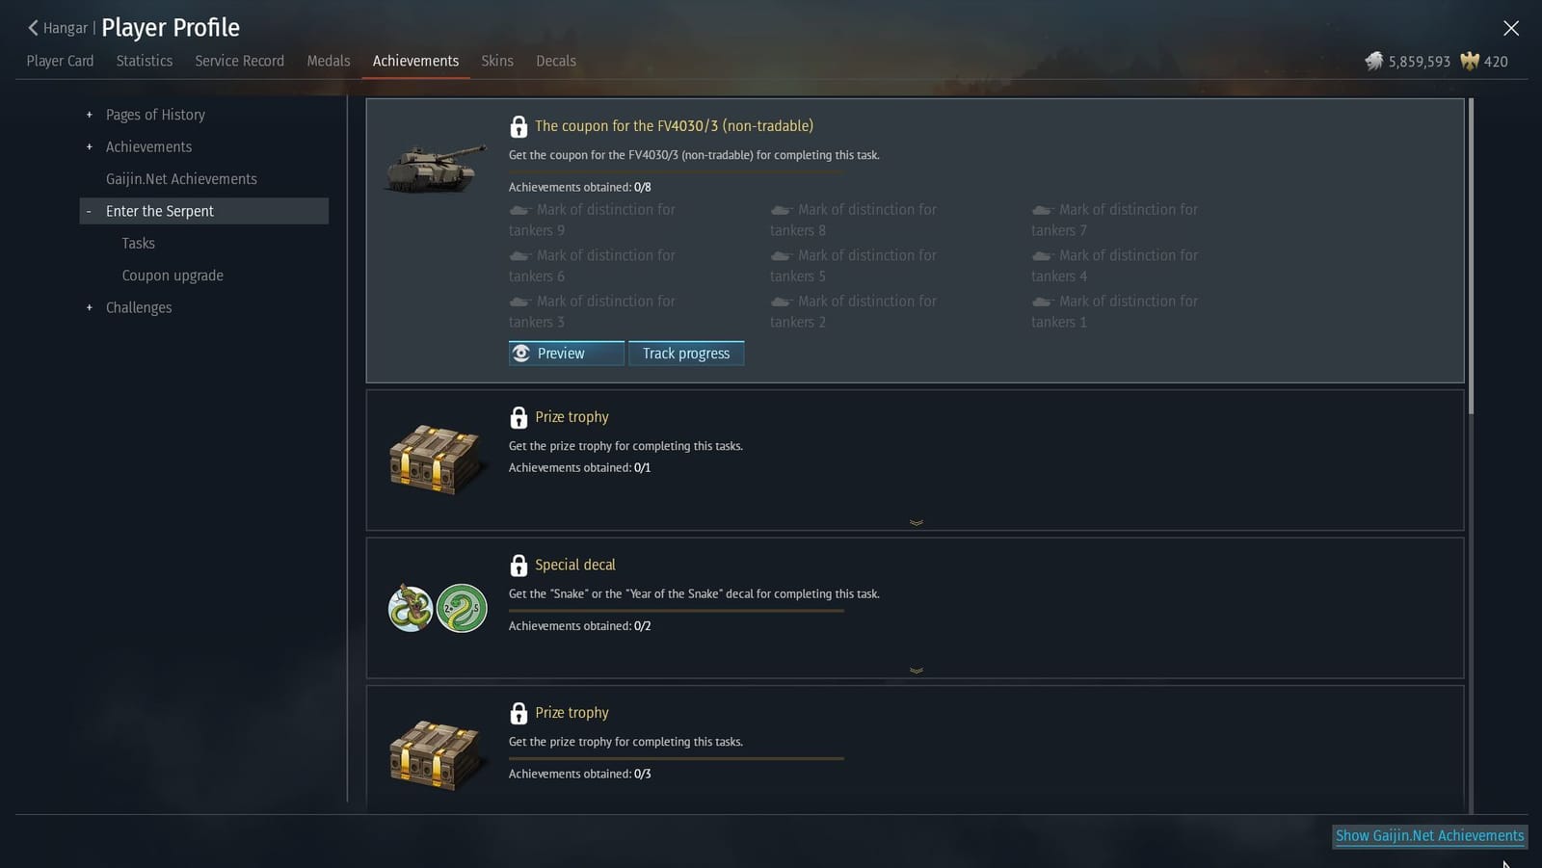Image resolution: width=1542 pixels, height=868 pixels.
Task: Select Coupon upgrade in the sidebar
Action: (x=172, y=276)
